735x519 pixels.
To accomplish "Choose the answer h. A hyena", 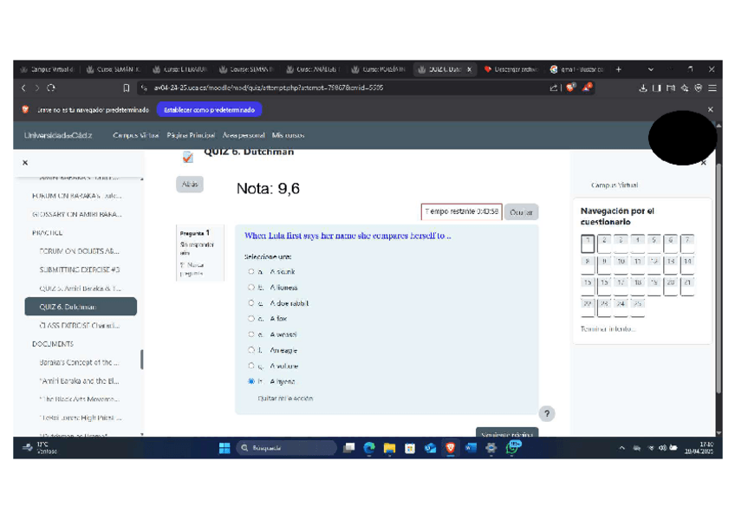I will click(251, 381).
